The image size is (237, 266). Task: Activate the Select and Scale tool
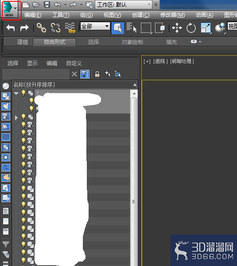tap(206, 28)
